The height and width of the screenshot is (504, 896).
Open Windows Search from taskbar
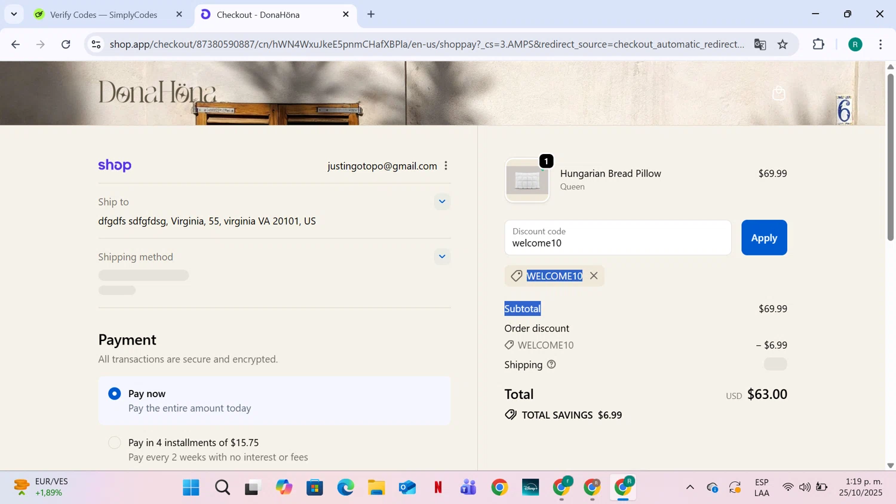coord(222,488)
